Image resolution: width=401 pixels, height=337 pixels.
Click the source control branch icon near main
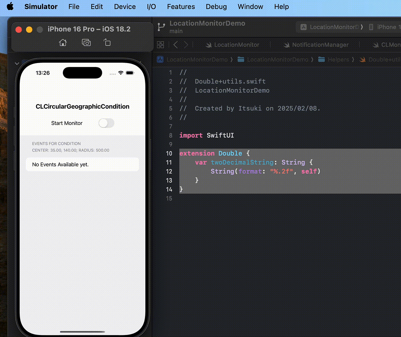pyautogui.click(x=161, y=27)
